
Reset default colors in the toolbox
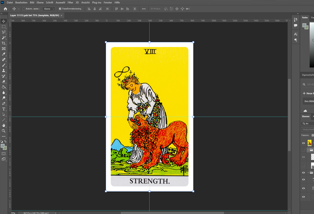click(2, 141)
